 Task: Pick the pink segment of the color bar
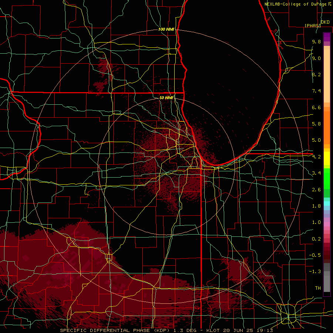click(x=327, y=224)
